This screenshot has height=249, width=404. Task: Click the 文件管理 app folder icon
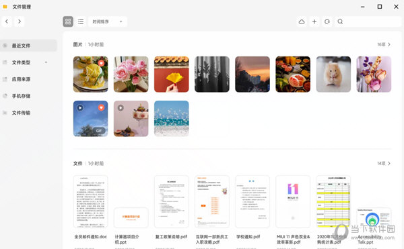coord(5,7)
